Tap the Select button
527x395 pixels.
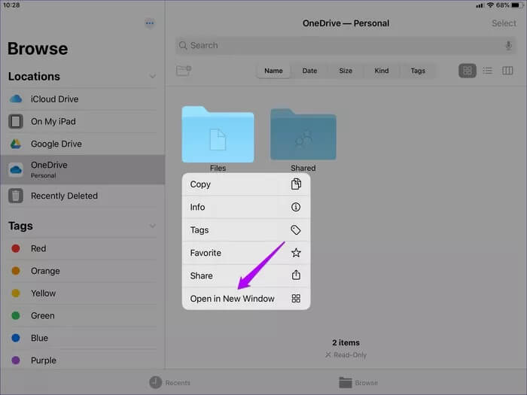[x=504, y=23]
